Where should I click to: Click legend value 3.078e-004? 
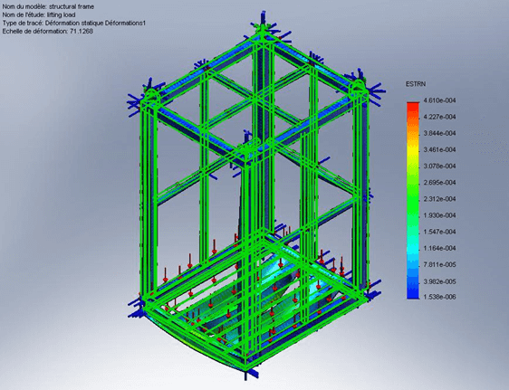[x=439, y=166]
